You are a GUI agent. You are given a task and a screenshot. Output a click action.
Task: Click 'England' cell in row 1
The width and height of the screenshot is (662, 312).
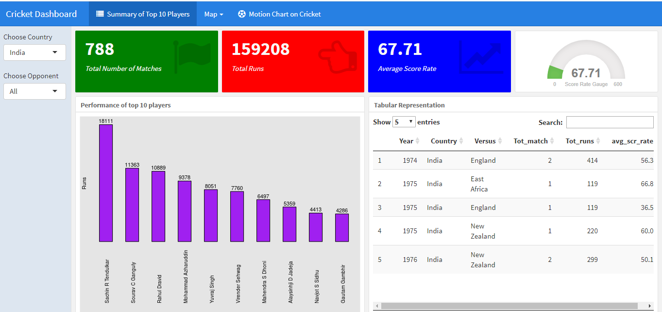click(x=483, y=160)
